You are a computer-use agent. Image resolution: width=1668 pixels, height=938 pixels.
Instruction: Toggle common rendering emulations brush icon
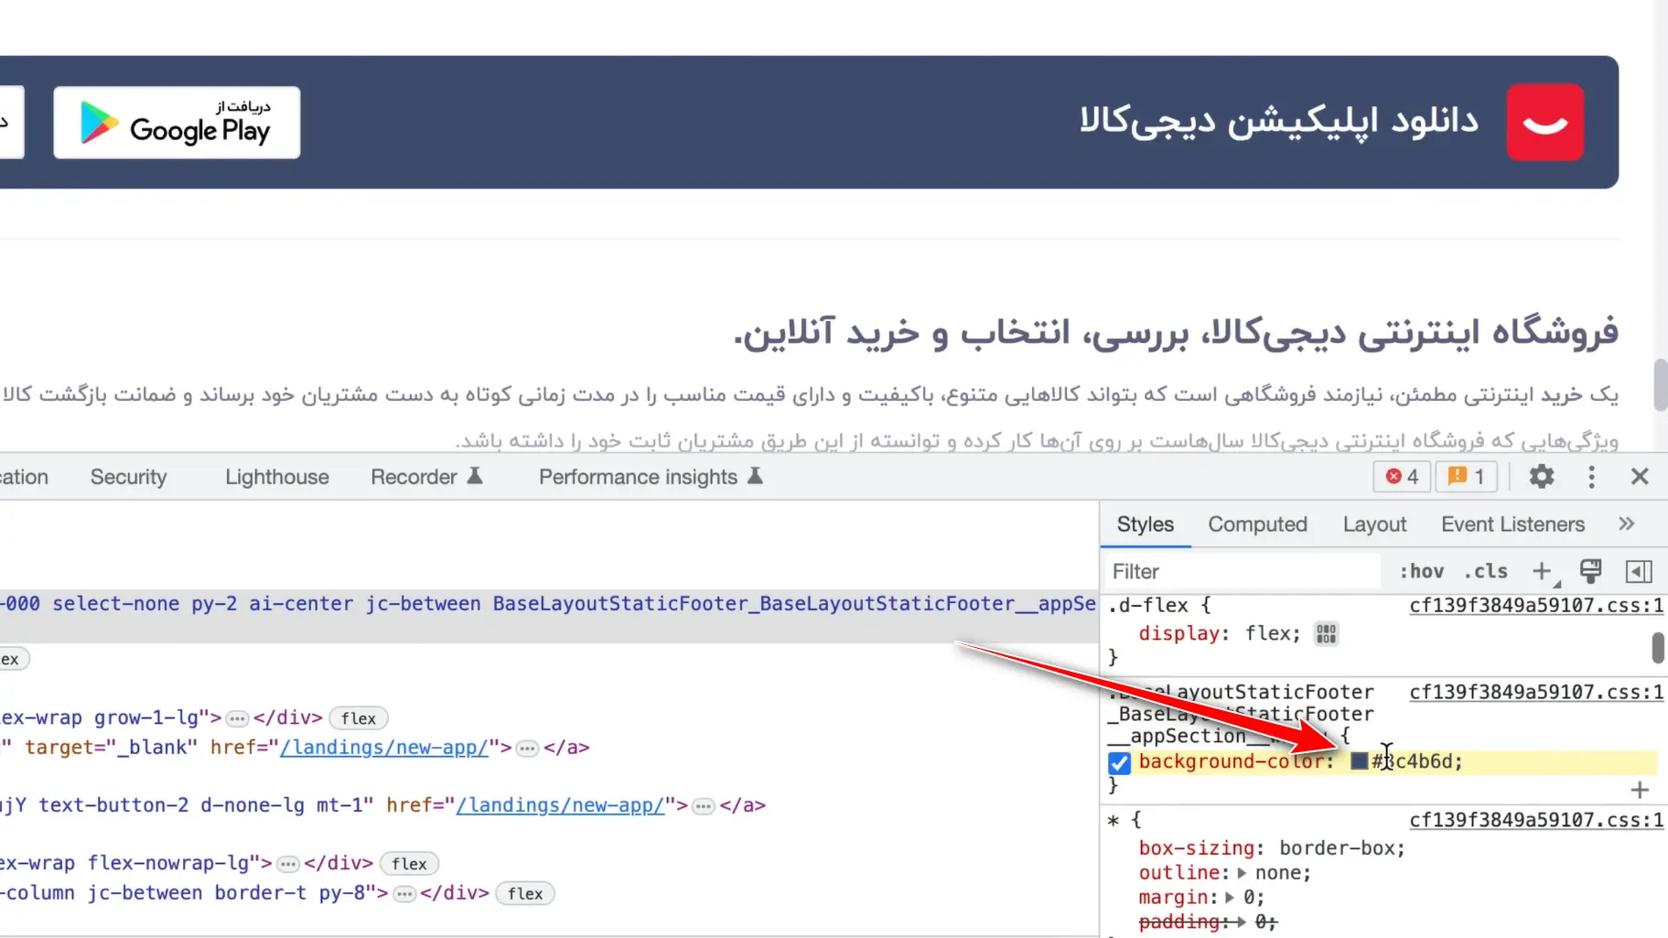pyautogui.click(x=1590, y=571)
